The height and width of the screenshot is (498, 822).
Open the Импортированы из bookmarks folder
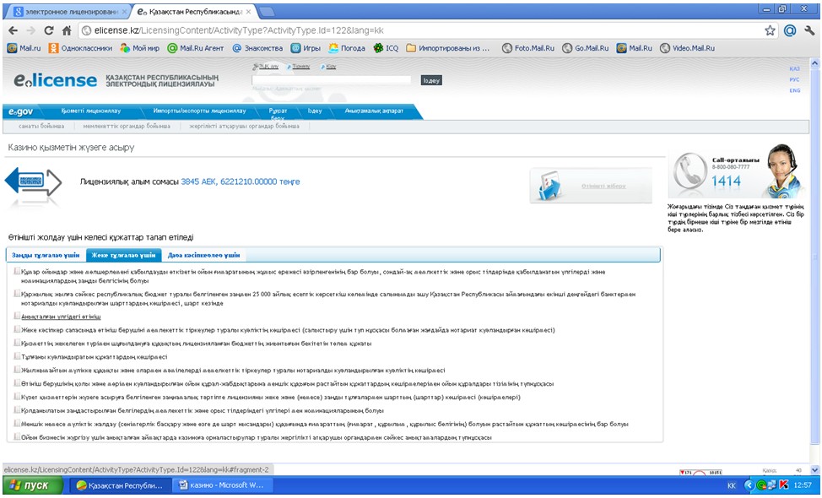coord(448,48)
